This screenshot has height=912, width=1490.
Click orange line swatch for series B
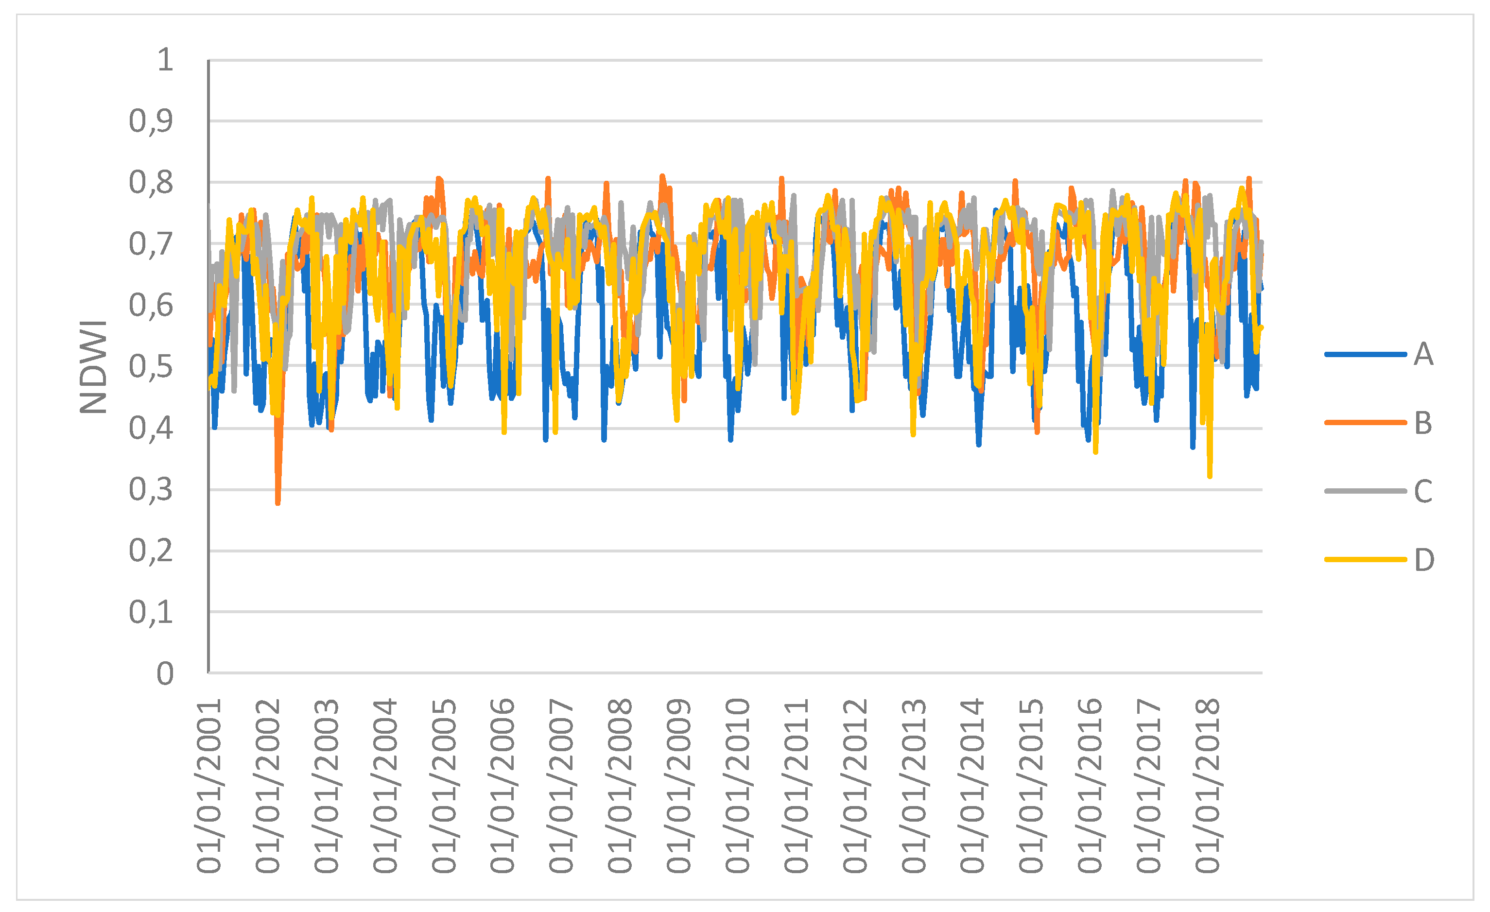(x=1365, y=423)
